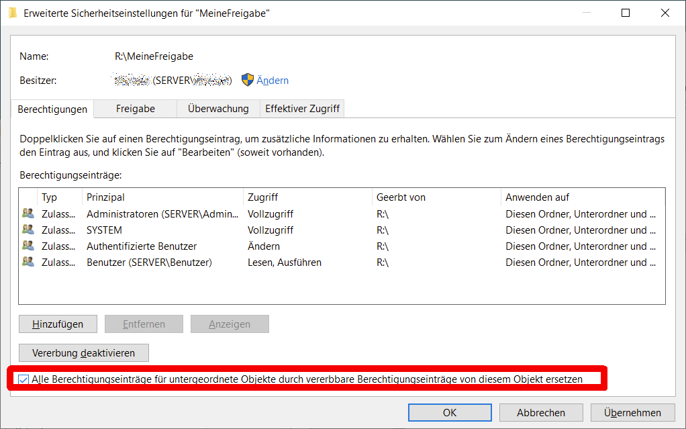Click the Anzeigen button

tap(230, 324)
